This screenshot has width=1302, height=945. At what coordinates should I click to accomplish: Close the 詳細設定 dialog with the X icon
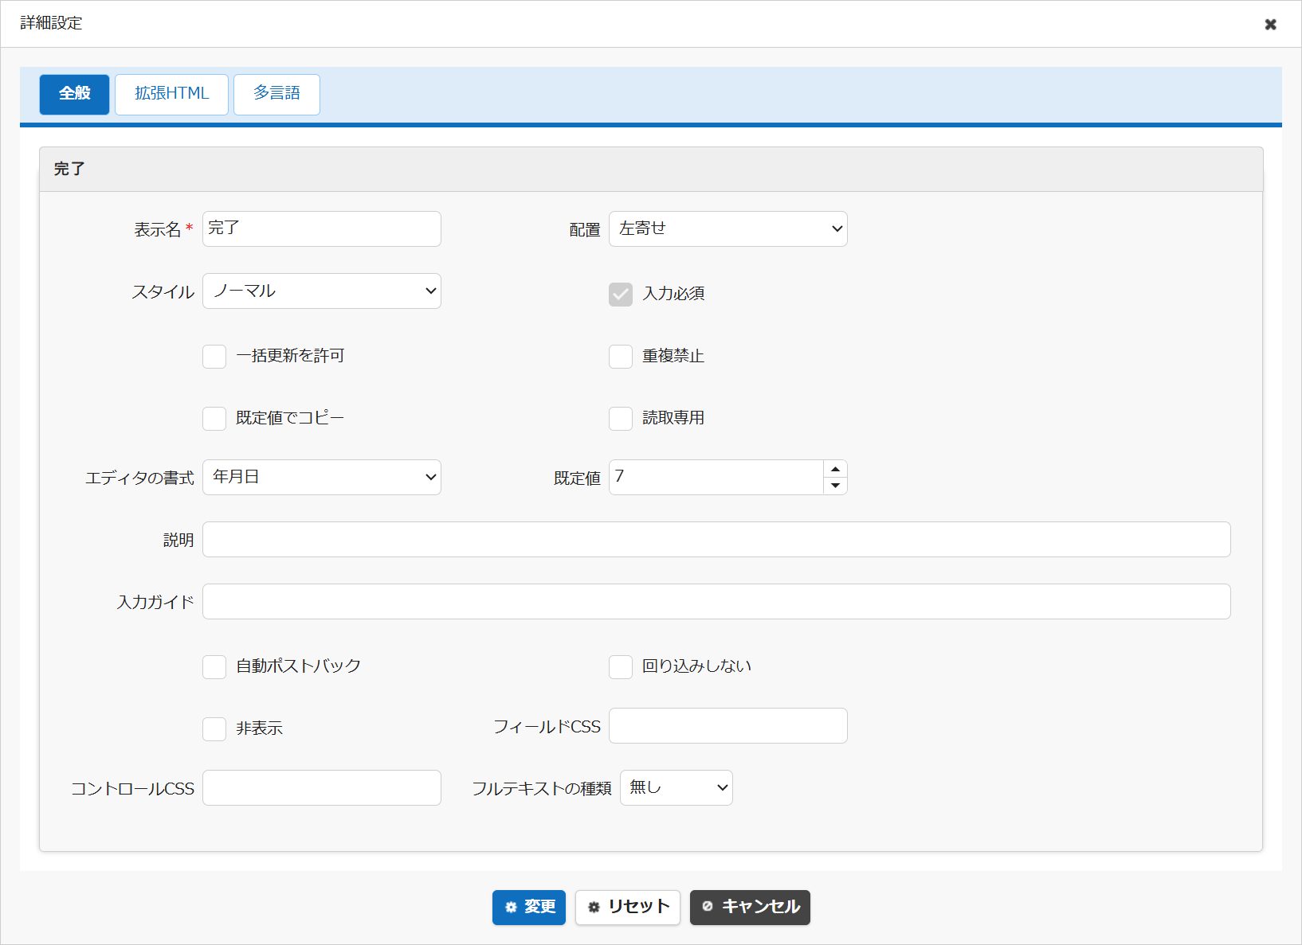pyautogui.click(x=1270, y=25)
